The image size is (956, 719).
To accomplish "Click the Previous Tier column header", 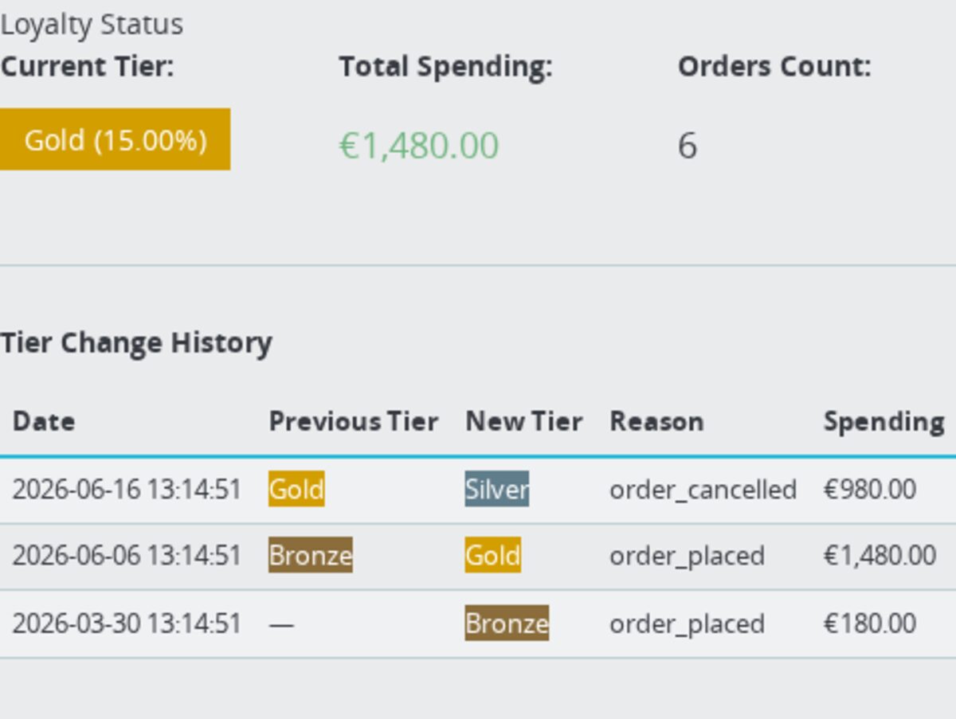I will click(x=354, y=421).
